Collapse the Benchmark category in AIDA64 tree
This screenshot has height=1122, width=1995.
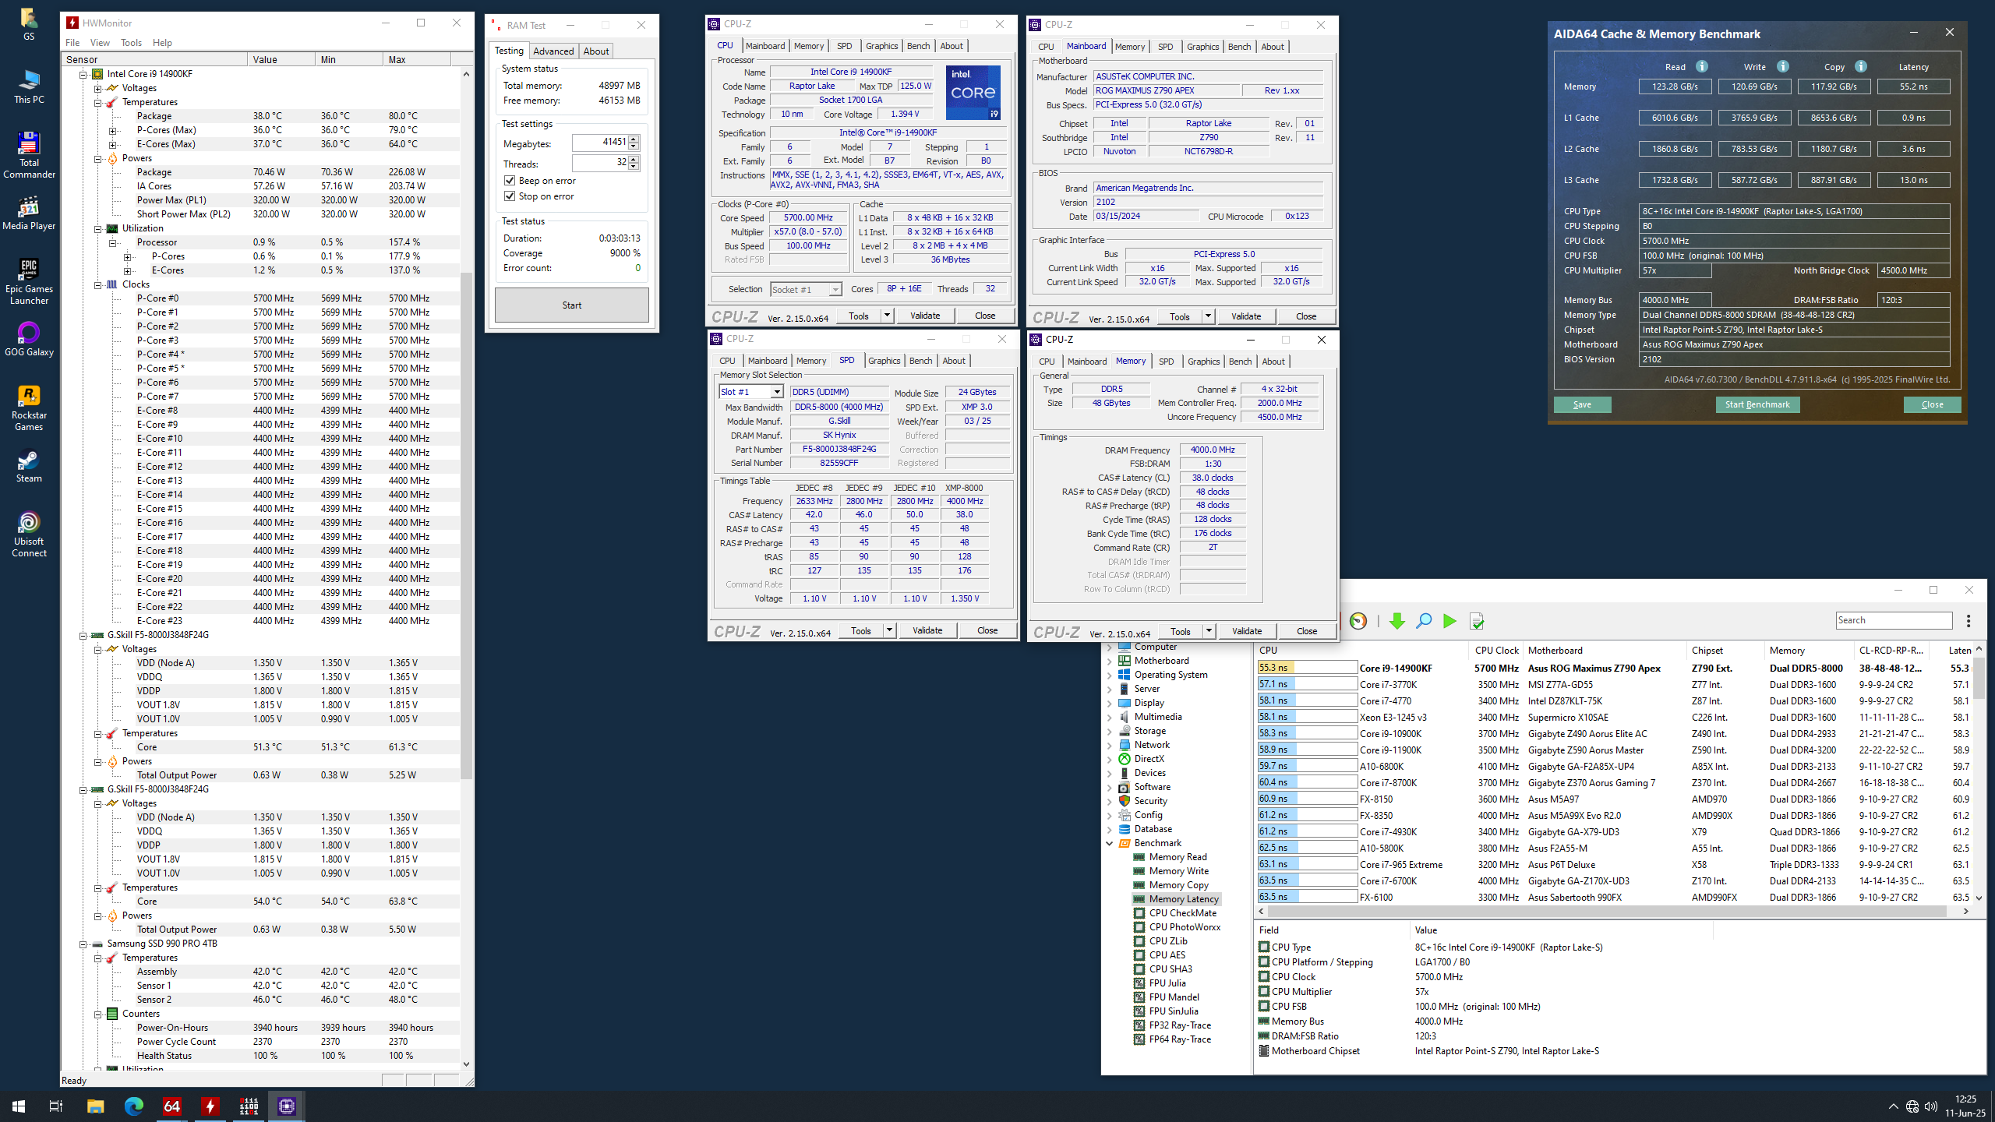pyautogui.click(x=1110, y=843)
